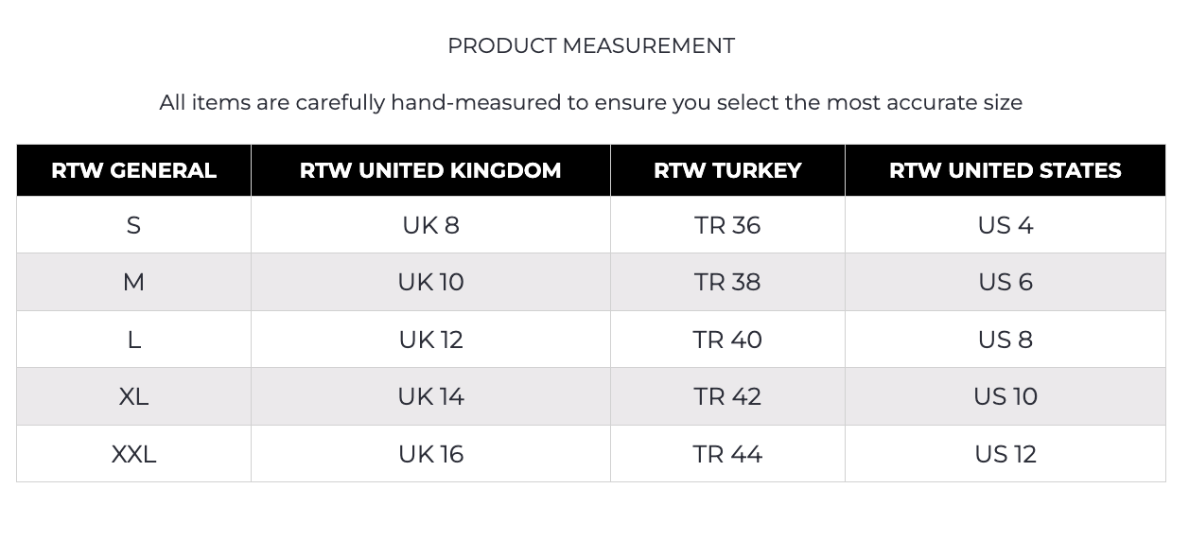The image size is (1189, 541).
Task: Select the M size cell
Action: [133, 282]
